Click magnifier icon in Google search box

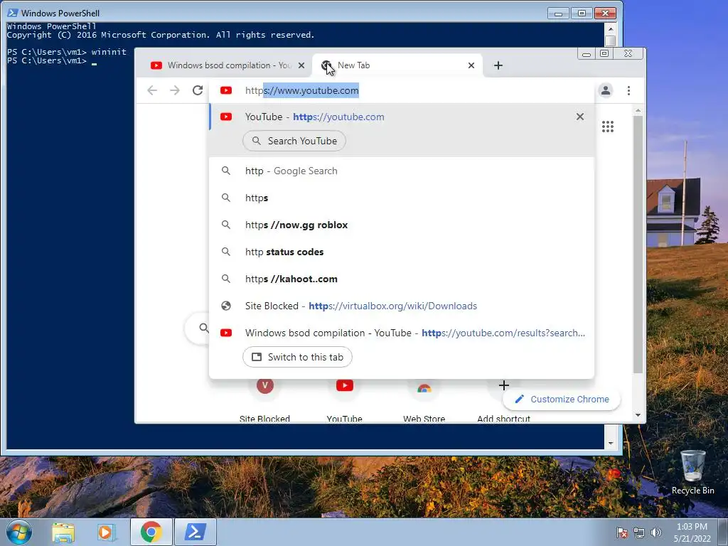pos(204,328)
